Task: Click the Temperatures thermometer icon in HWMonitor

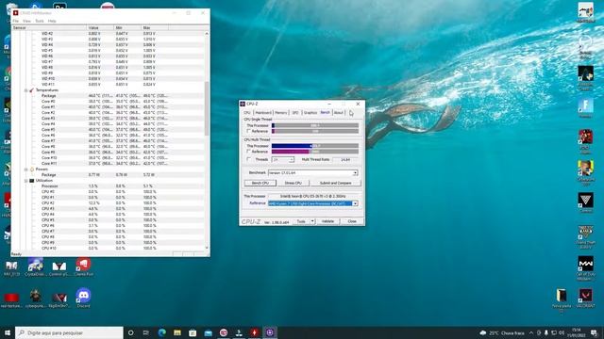Action: (31, 90)
